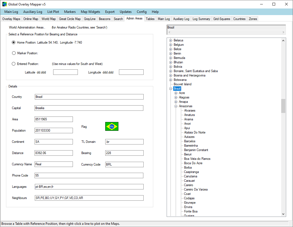Screen dimensions: 293x227
Task: Expand the Bermuda tree node
Action: [170, 58]
